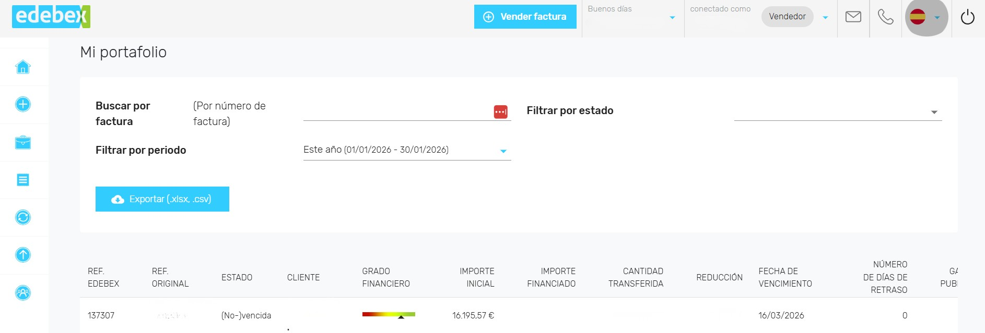This screenshot has width=985, height=333.
Task: Expand the Filtrar por periodo dropdown
Action: tap(406, 150)
